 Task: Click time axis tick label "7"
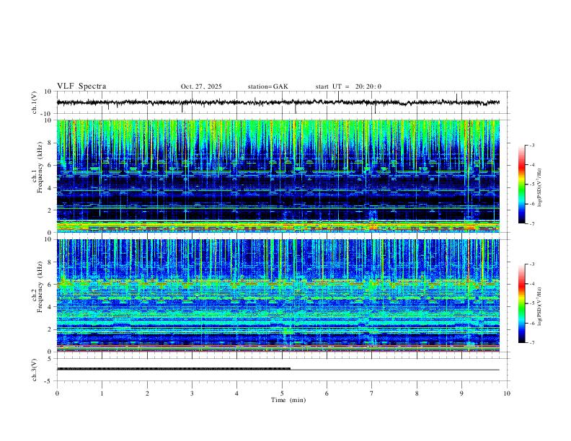pos(372,393)
